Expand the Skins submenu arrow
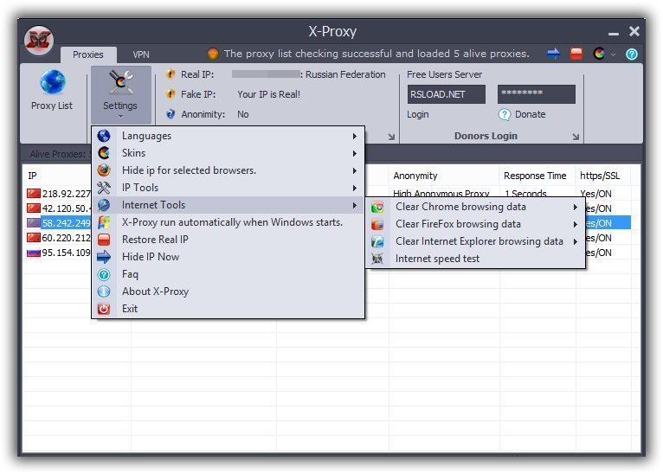Image resolution: width=663 pixels, height=474 pixels. point(355,153)
